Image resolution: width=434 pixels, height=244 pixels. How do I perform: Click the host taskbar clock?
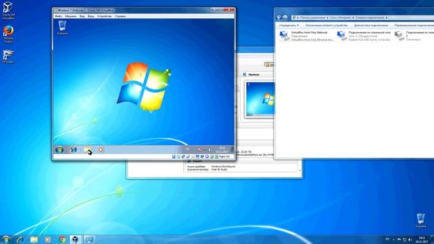click(422, 239)
